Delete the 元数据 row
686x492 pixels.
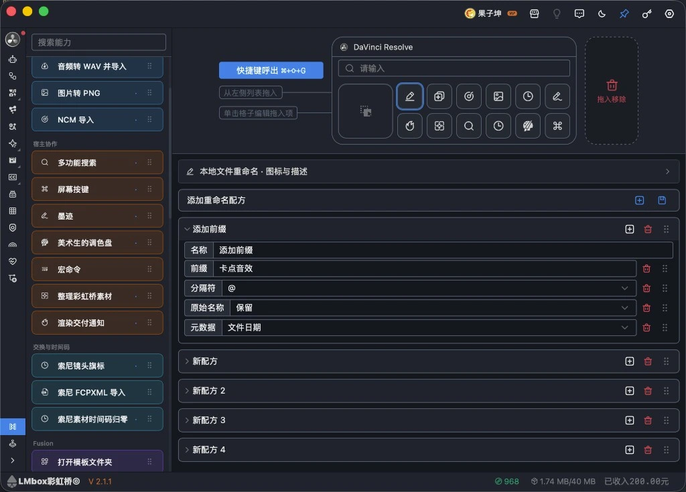click(x=646, y=327)
